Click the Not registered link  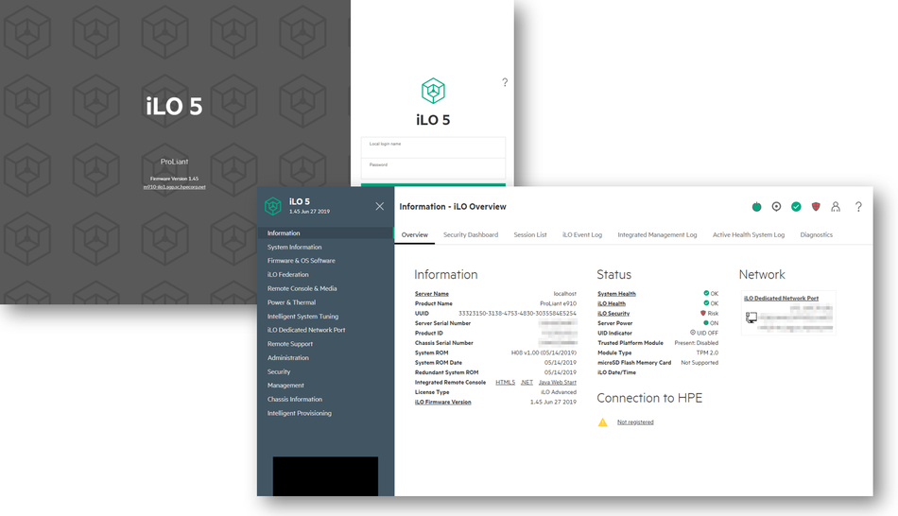635,422
